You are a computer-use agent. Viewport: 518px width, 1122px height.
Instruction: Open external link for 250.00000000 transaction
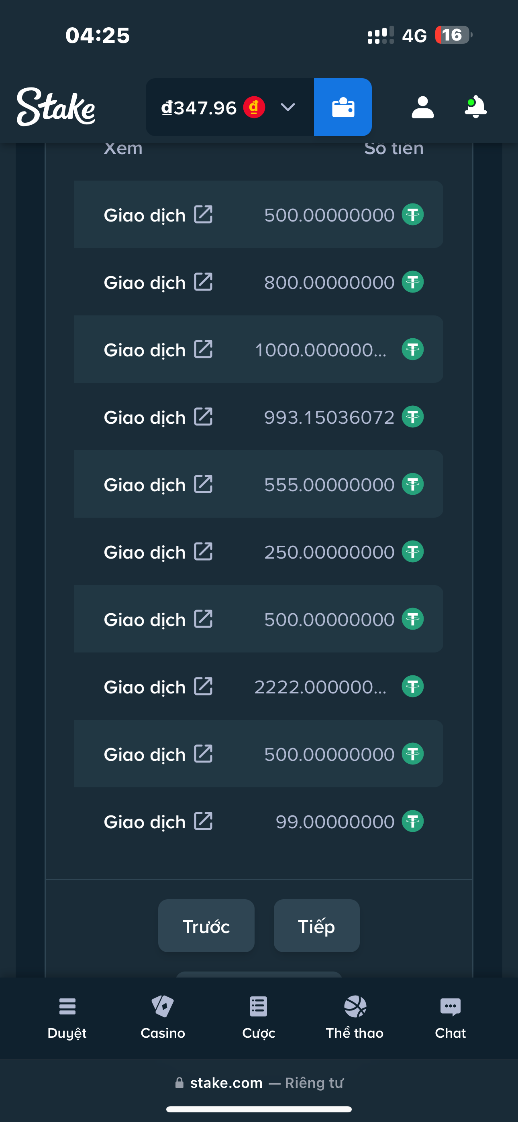(x=203, y=552)
